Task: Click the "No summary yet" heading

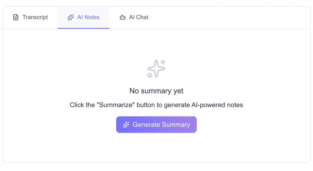Action: [156, 91]
